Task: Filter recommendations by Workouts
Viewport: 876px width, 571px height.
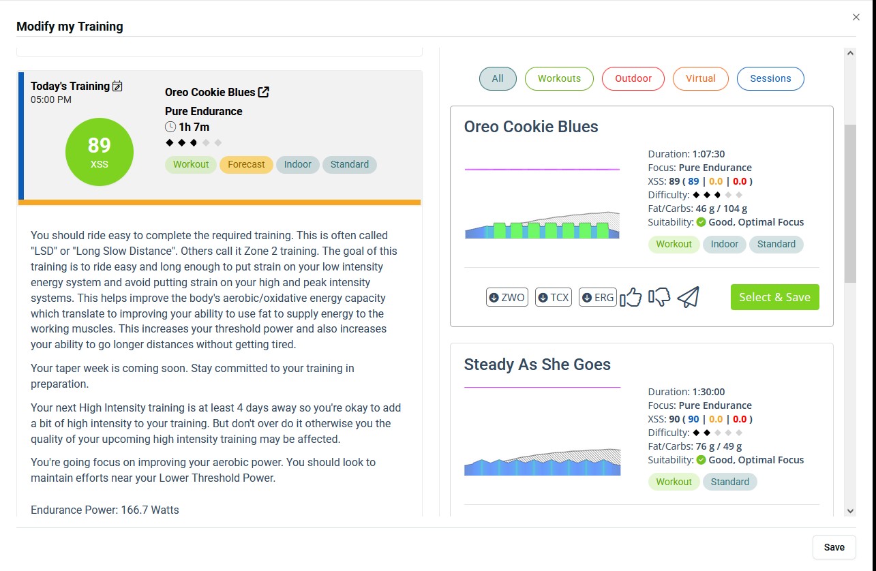Action: pyautogui.click(x=559, y=78)
